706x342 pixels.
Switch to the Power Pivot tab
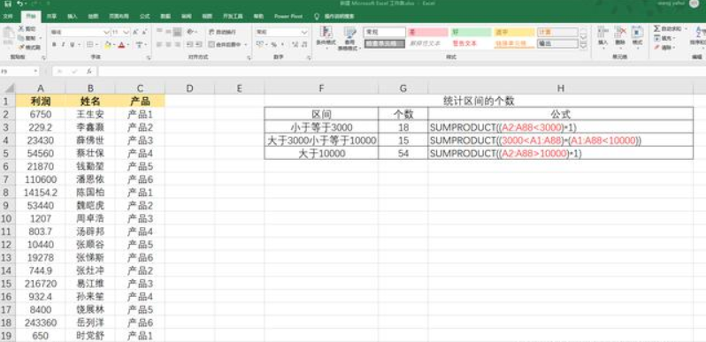click(x=288, y=16)
